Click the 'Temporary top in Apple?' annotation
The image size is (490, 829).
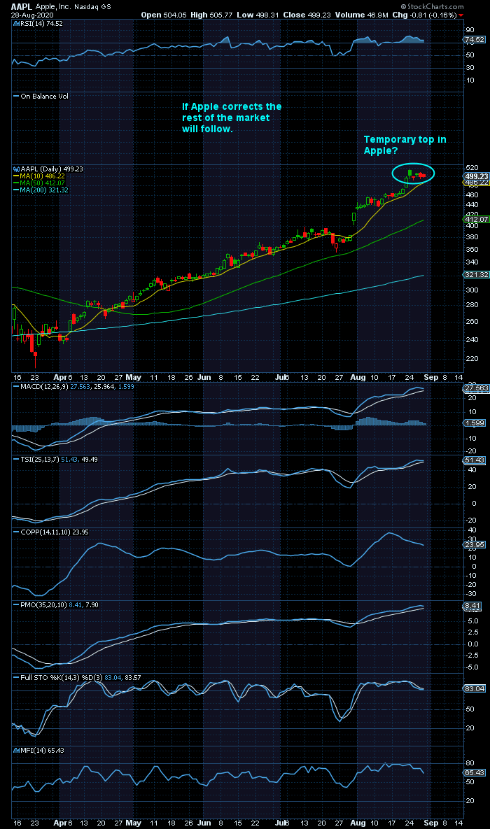click(x=405, y=145)
